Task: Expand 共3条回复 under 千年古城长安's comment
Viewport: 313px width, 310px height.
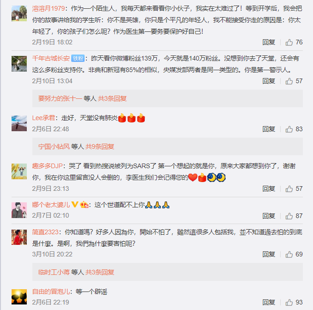Action: (112, 98)
